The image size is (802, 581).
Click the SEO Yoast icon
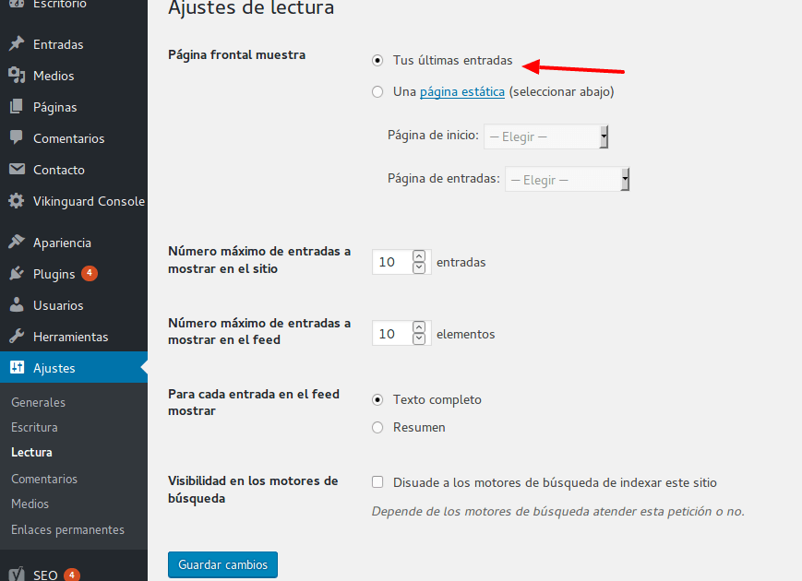17,575
